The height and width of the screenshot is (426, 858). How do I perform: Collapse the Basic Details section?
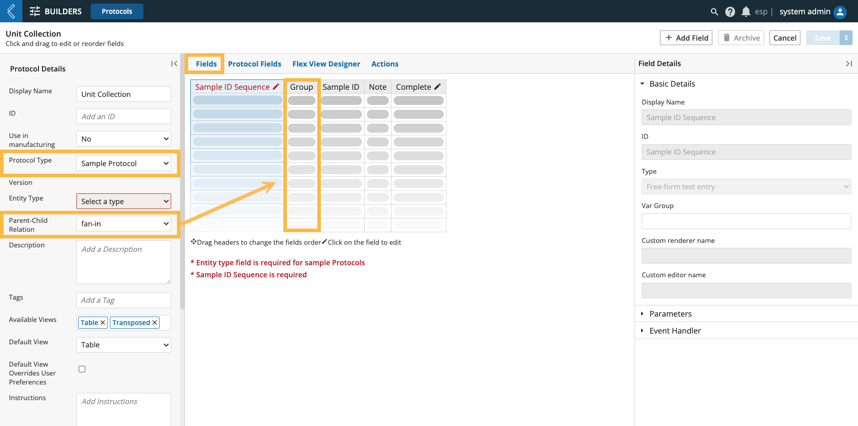click(x=642, y=84)
